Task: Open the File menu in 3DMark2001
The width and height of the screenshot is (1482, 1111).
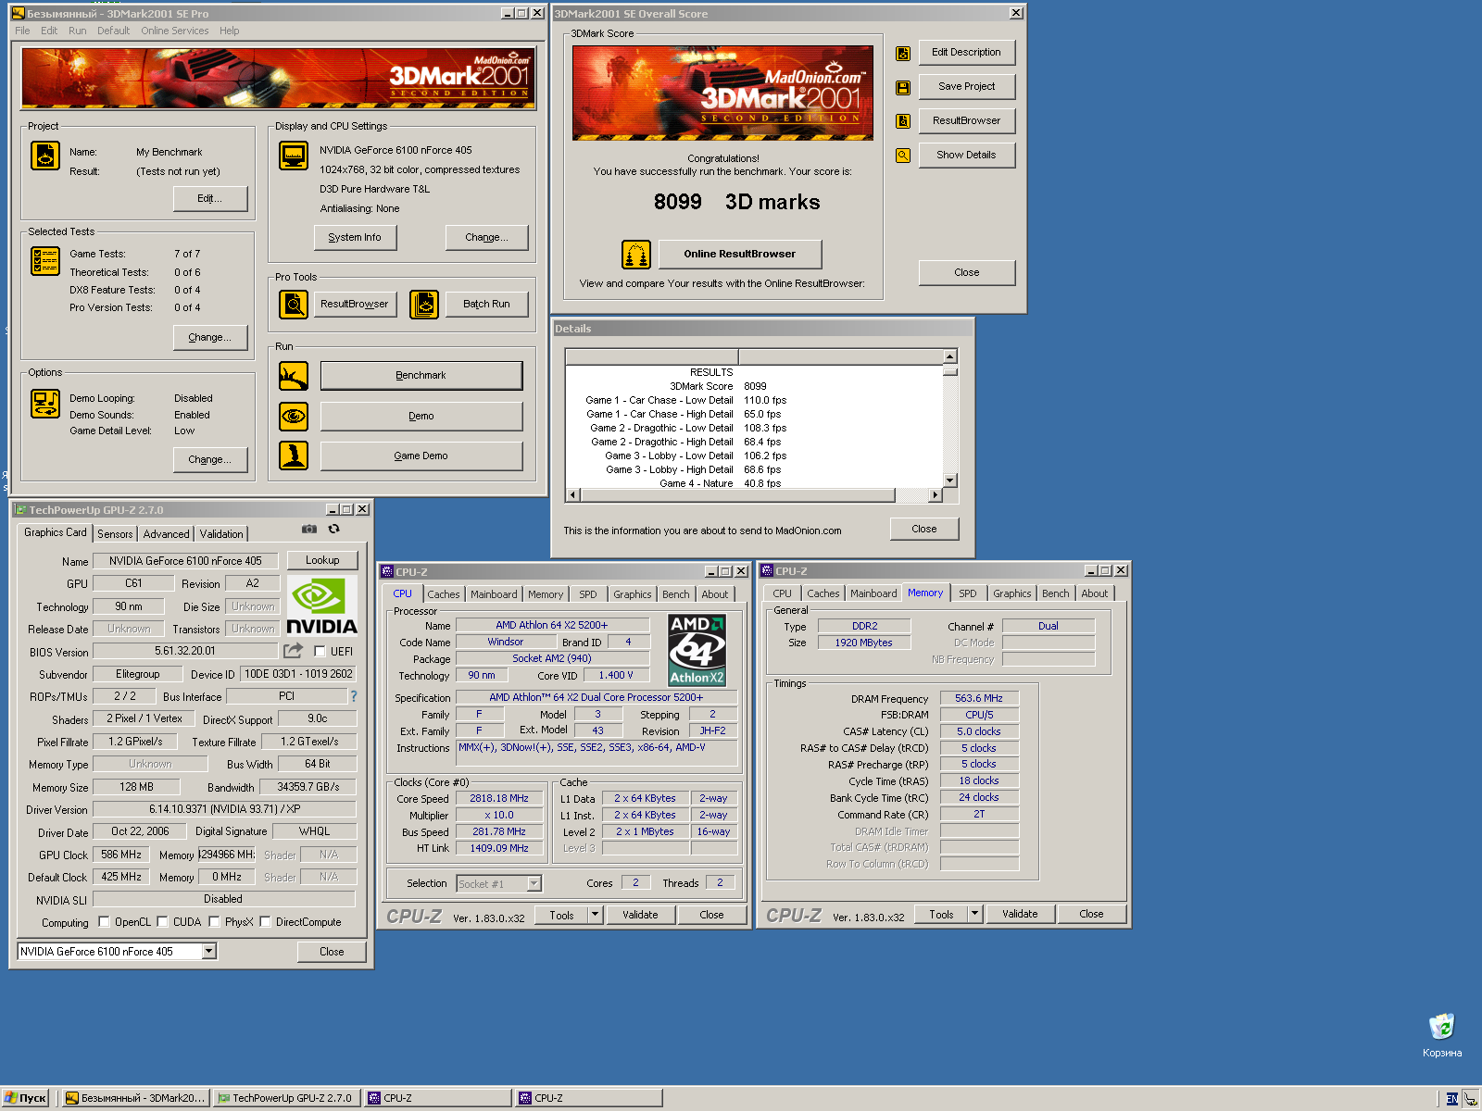Action: tap(22, 31)
